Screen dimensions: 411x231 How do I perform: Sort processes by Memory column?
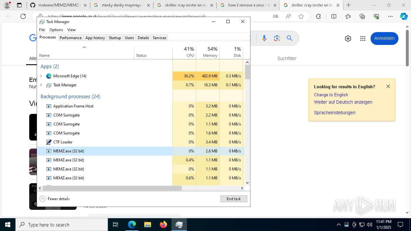coord(208,52)
